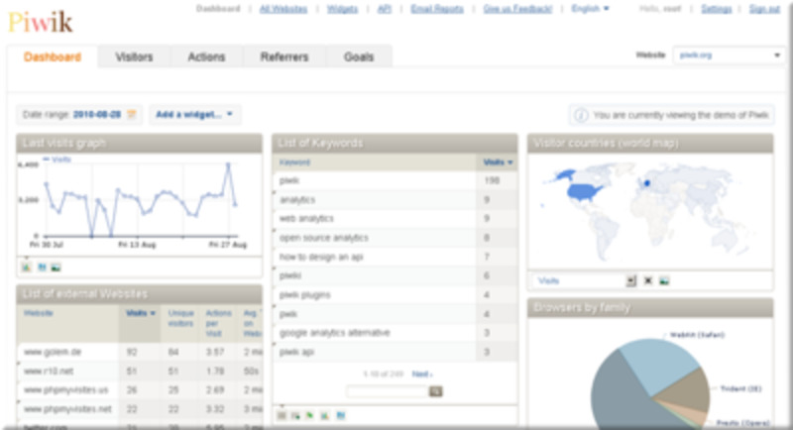Open the English language dropdown
The width and height of the screenshot is (793, 430).
[590, 9]
